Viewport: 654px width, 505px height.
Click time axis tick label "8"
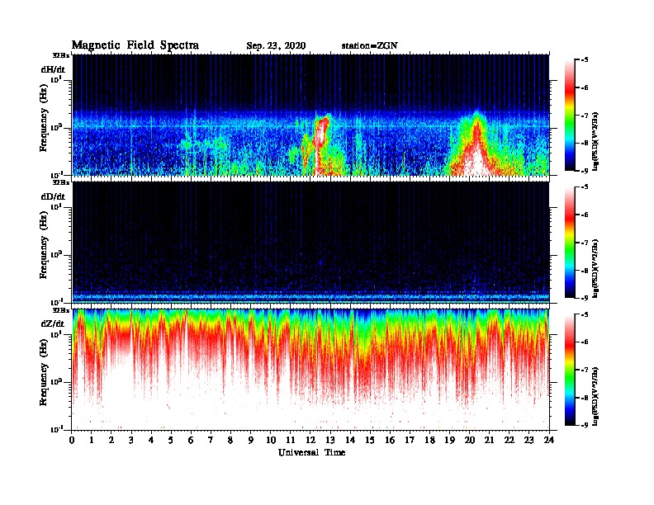tap(230, 441)
